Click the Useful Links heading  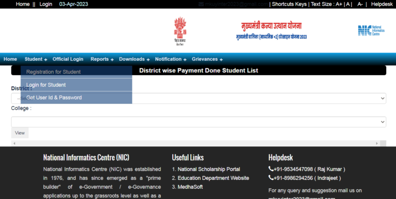point(188,158)
